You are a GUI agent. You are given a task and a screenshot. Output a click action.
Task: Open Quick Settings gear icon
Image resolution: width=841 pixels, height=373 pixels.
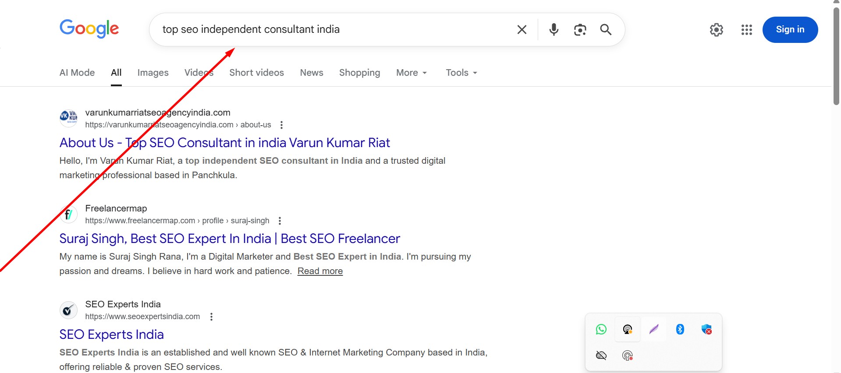pos(716,30)
